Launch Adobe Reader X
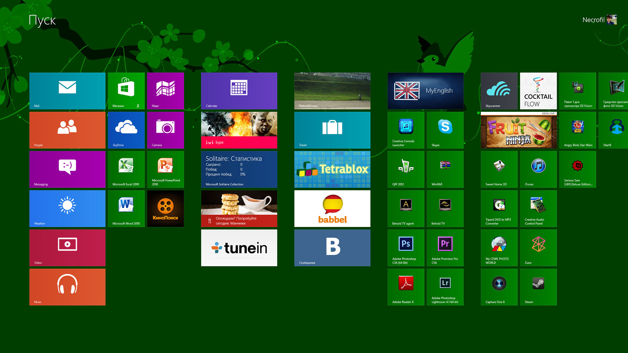628x353 pixels. pos(406,287)
